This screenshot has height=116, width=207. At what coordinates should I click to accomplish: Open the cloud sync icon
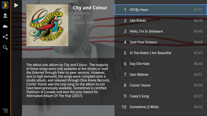(x=5, y=26)
